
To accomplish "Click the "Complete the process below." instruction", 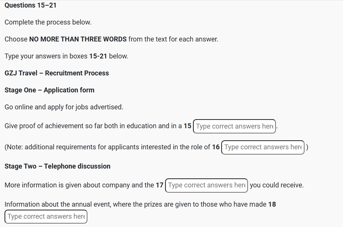I will tap(48, 22).
